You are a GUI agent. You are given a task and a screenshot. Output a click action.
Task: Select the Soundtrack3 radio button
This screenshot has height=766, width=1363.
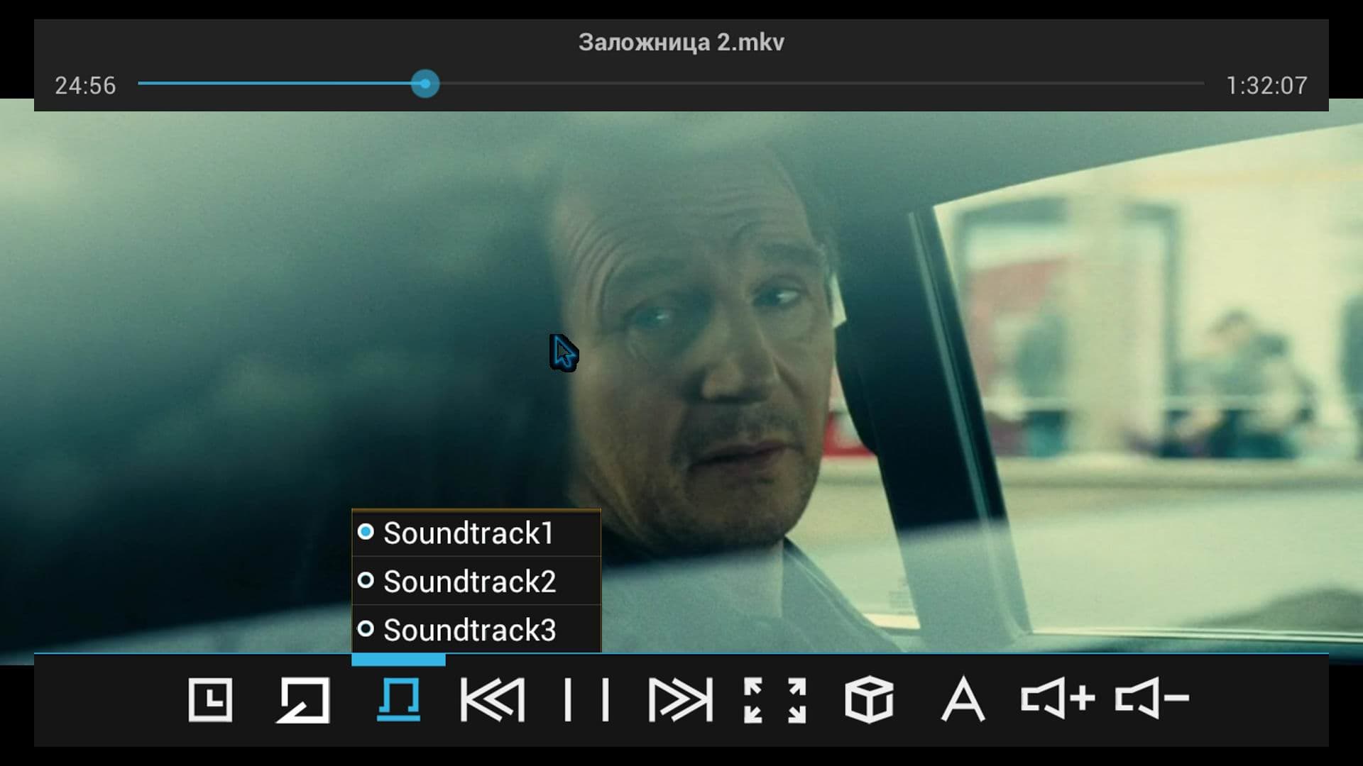point(366,629)
